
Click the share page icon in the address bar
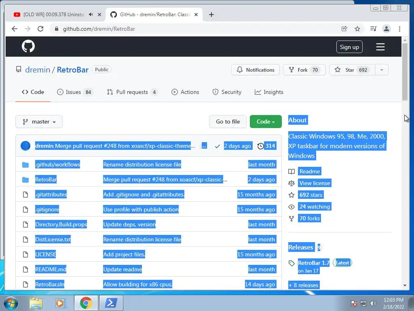click(x=344, y=29)
